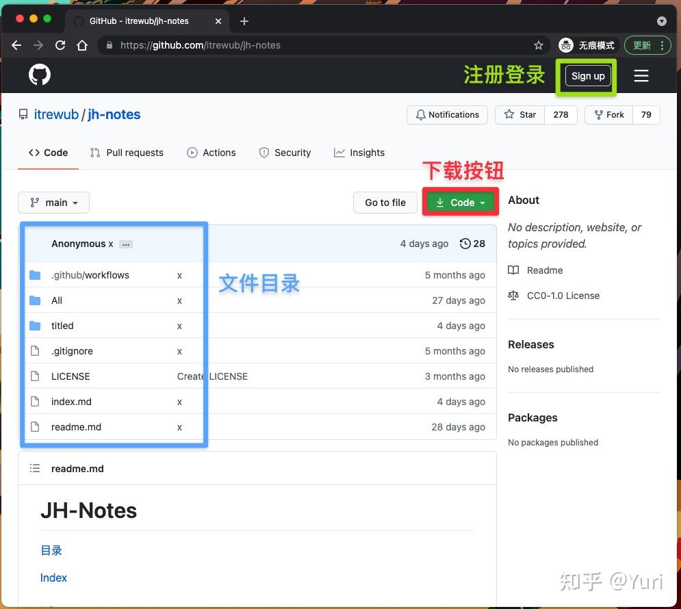Click the 4 days ago latest commit time

pos(424,244)
